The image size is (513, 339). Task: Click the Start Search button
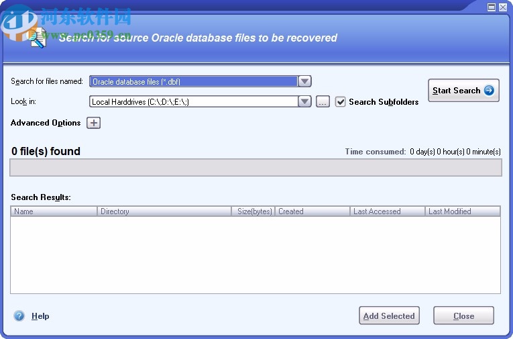463,91
